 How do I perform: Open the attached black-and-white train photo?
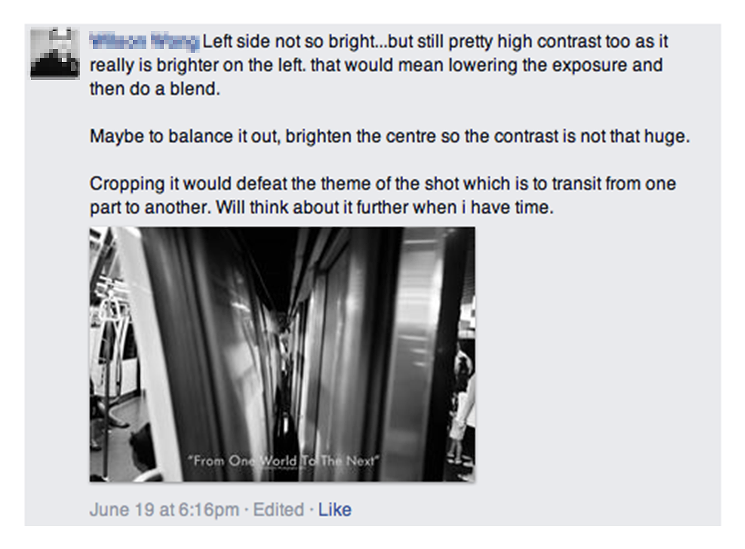pos(282,354)
